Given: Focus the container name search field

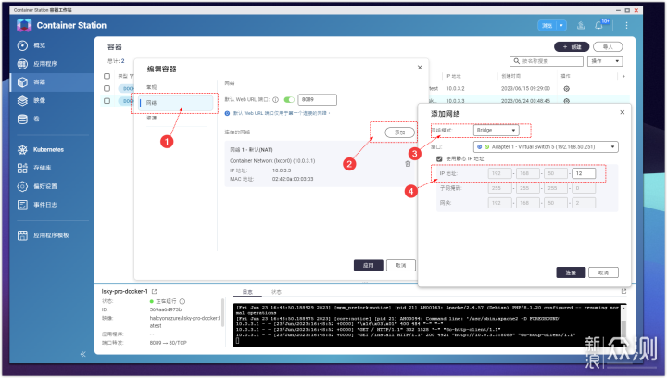Looking at the screenshot, I should point(547,61).
